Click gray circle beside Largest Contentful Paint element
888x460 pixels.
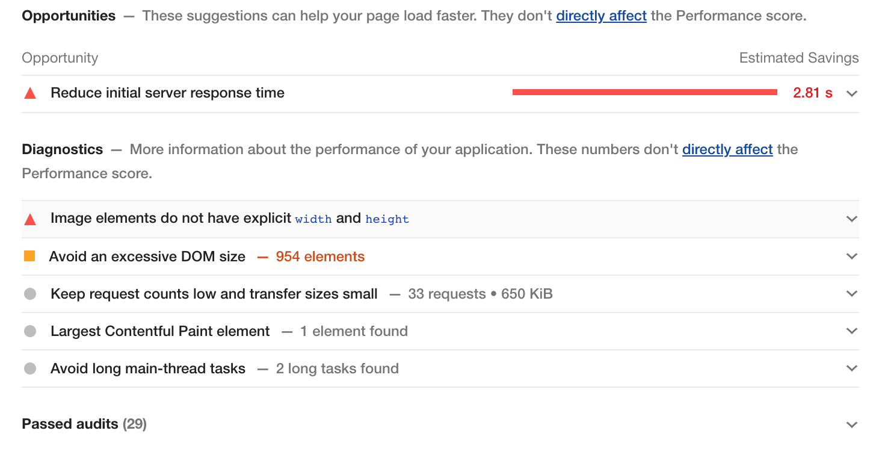pyautogui.click(x=30, y=331)
